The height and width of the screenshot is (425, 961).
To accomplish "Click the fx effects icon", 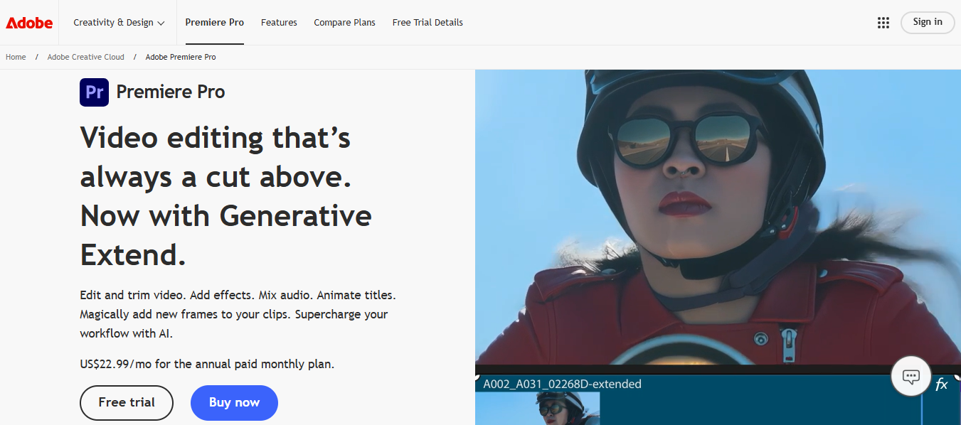I will (x=941, y=384).
